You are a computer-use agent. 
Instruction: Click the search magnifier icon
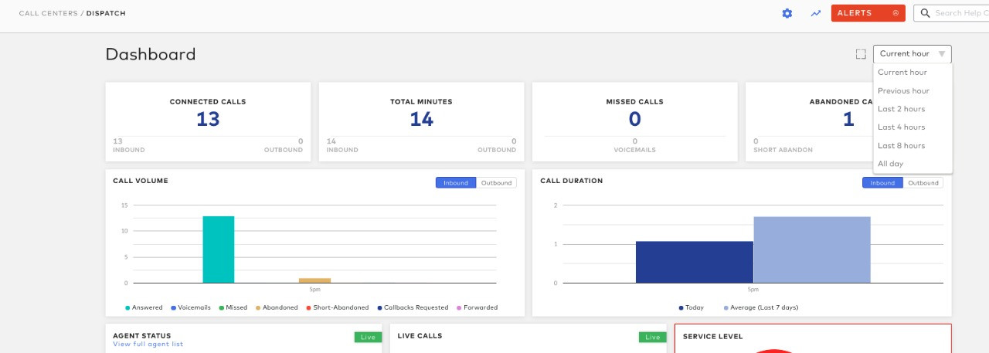point(924,13)
